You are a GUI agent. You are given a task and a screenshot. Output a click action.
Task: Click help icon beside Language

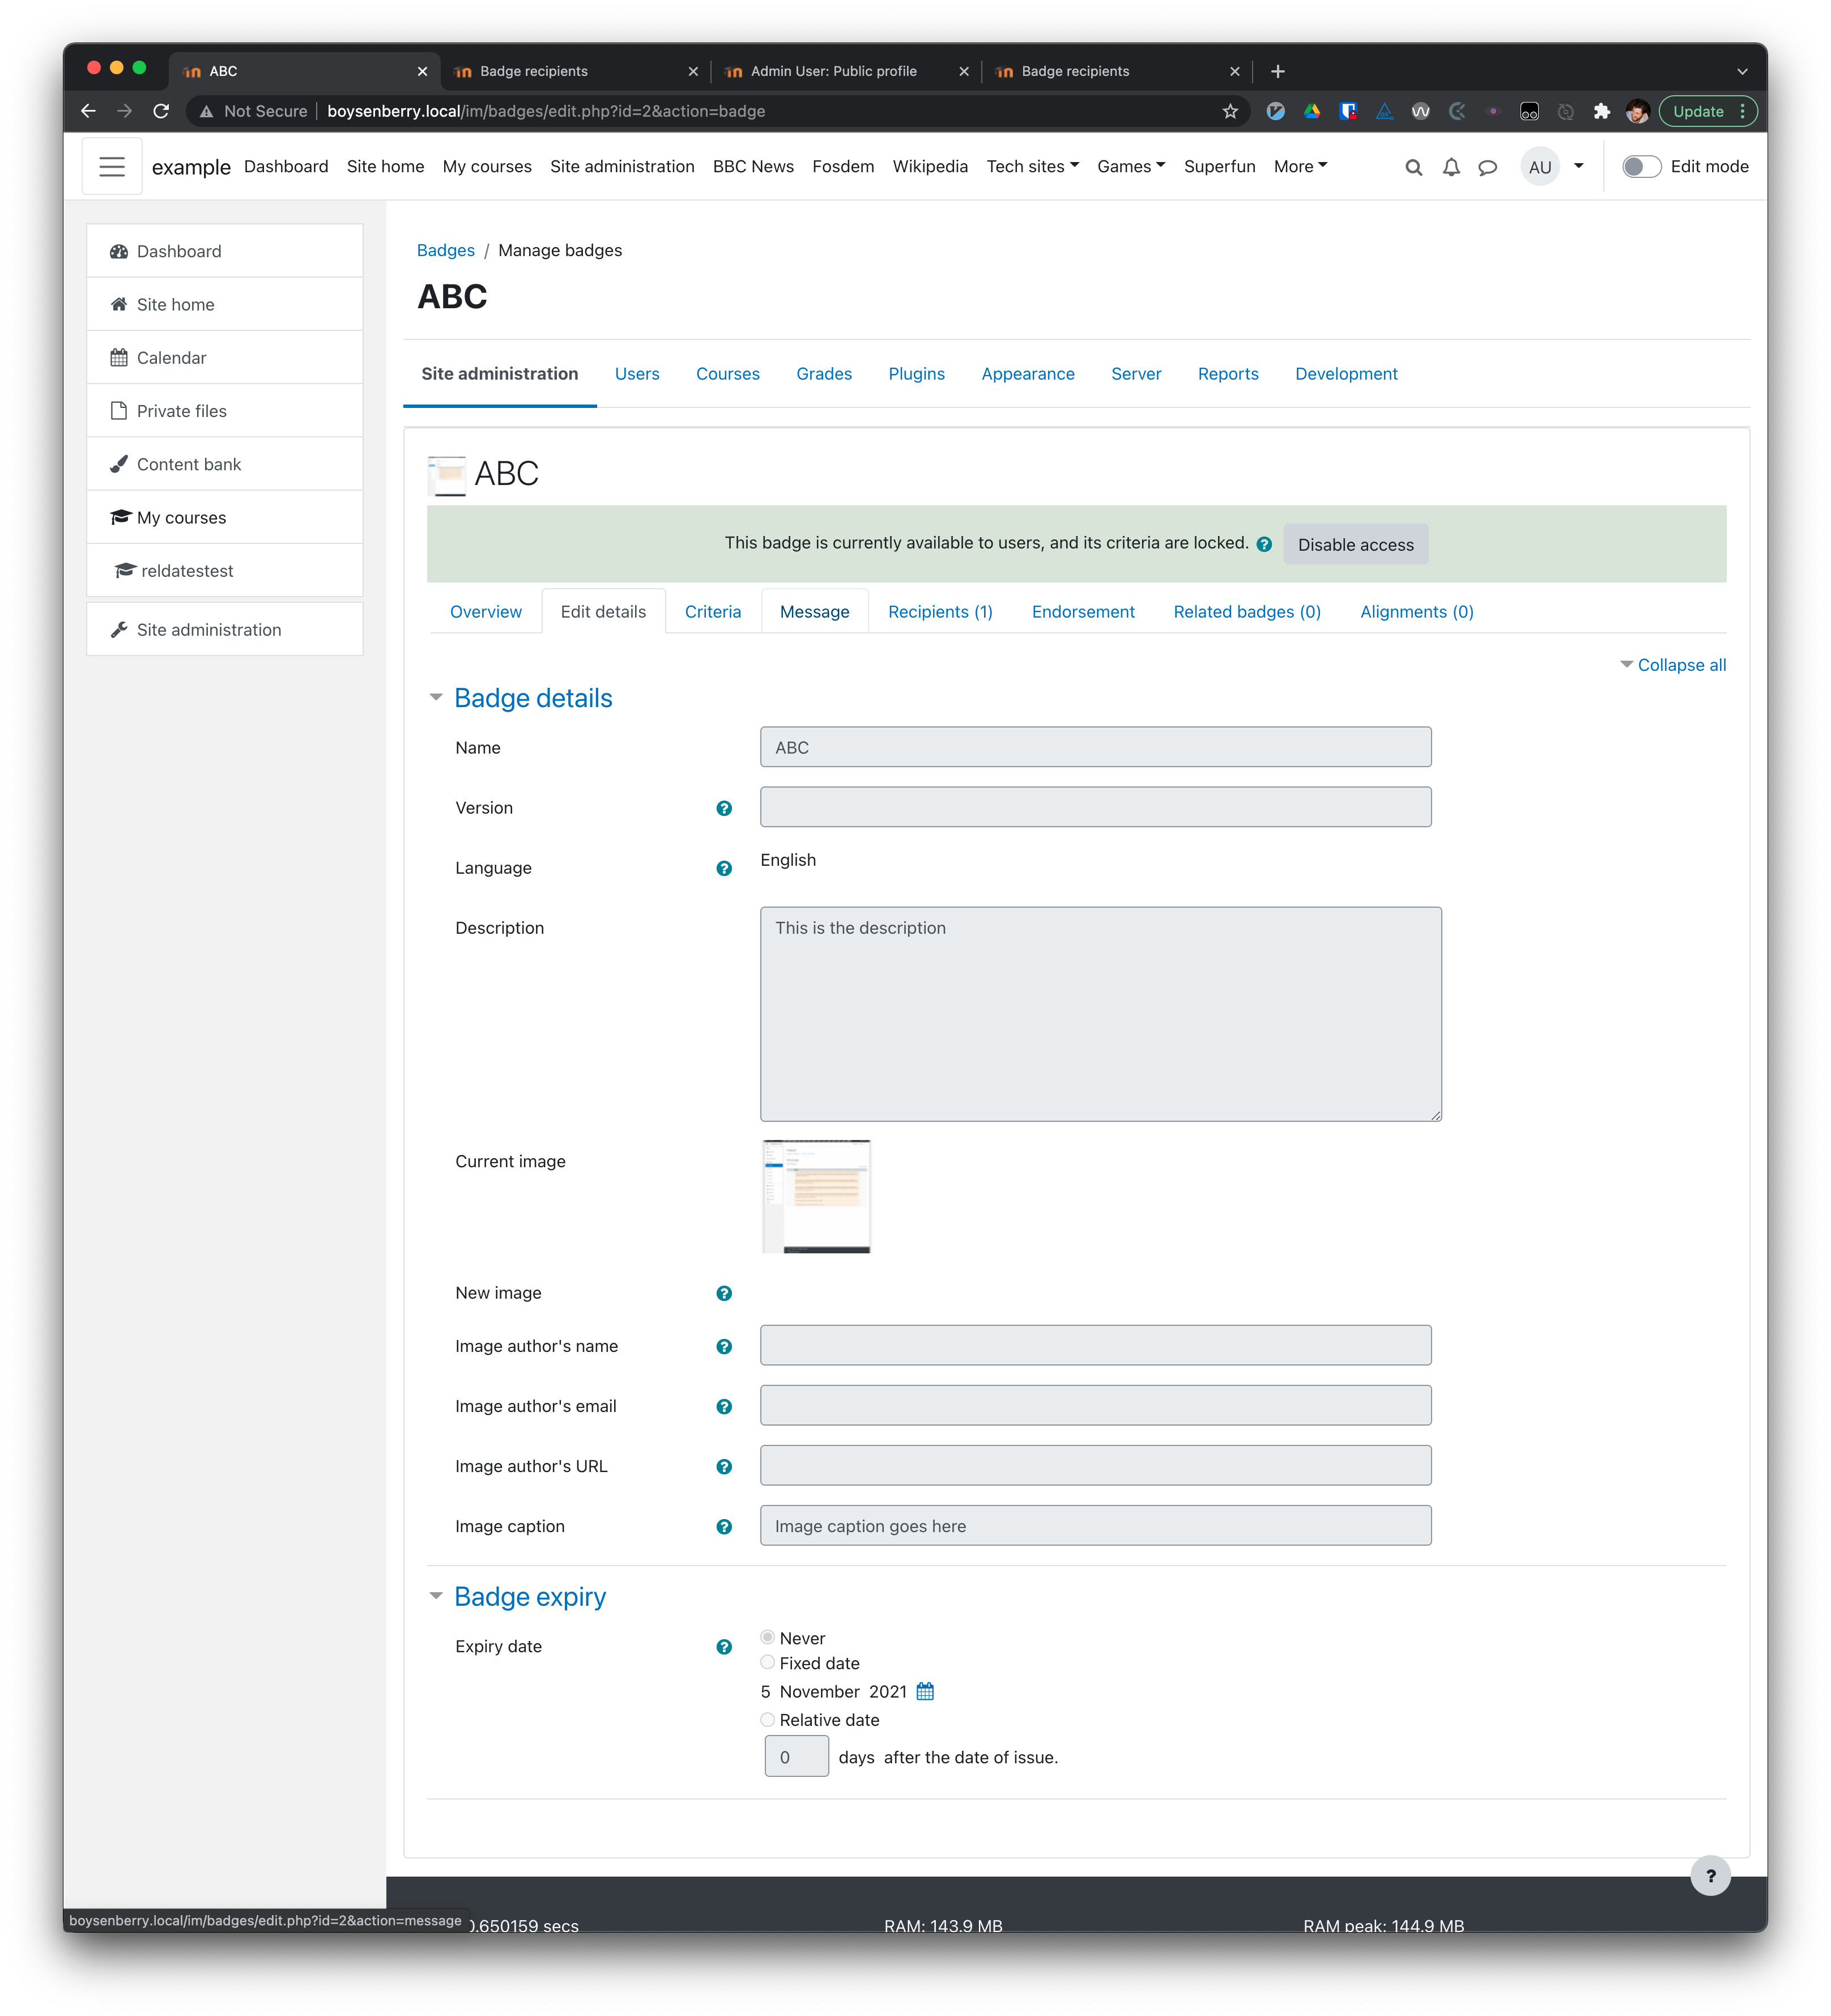[724, 868]
